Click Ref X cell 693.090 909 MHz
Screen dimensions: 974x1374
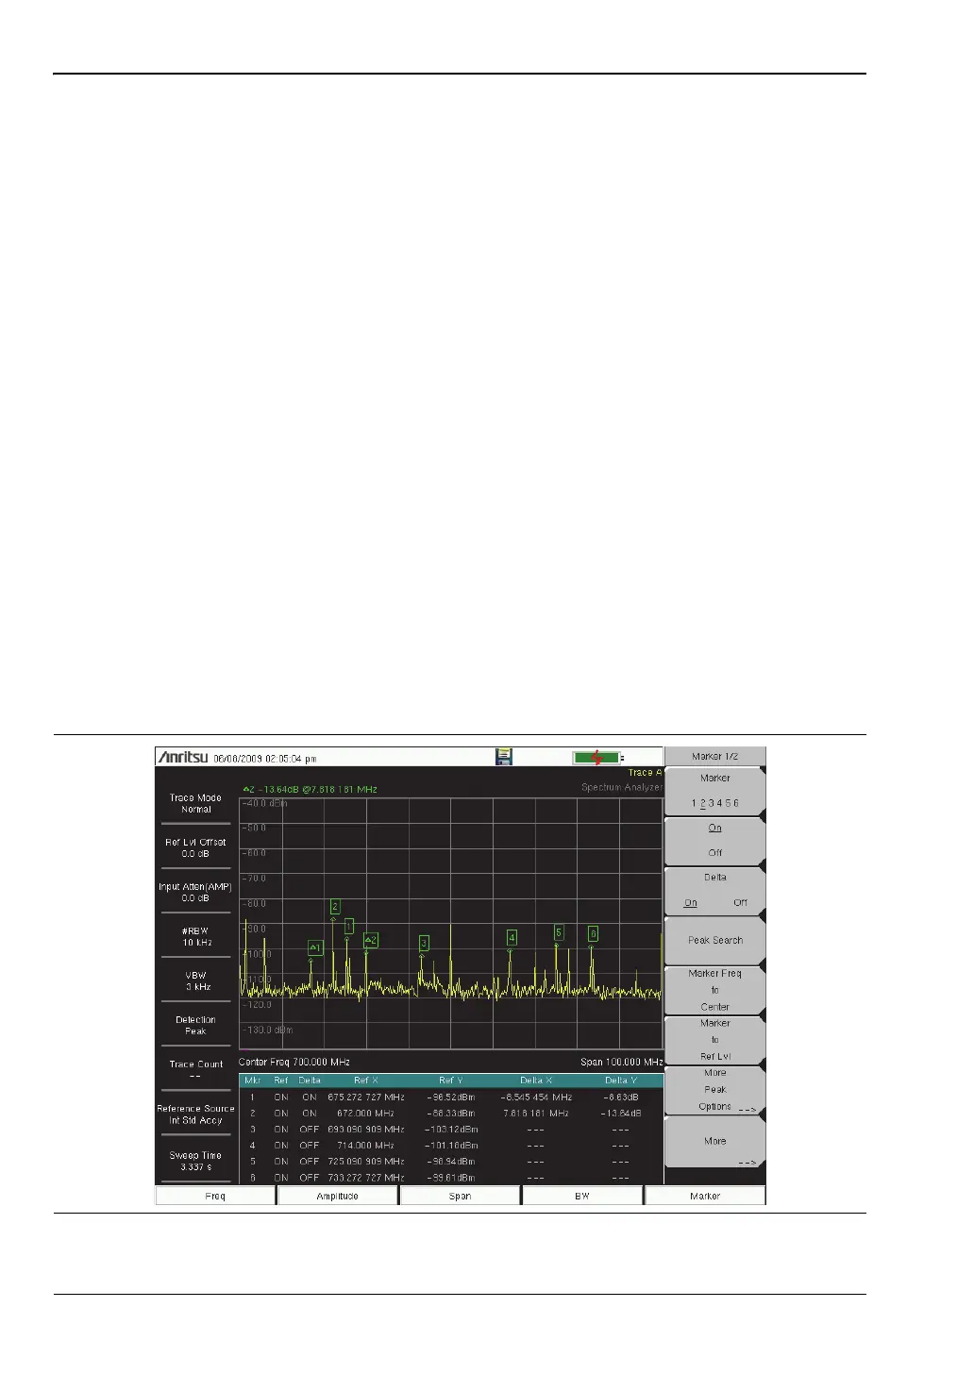point(366,1129)
